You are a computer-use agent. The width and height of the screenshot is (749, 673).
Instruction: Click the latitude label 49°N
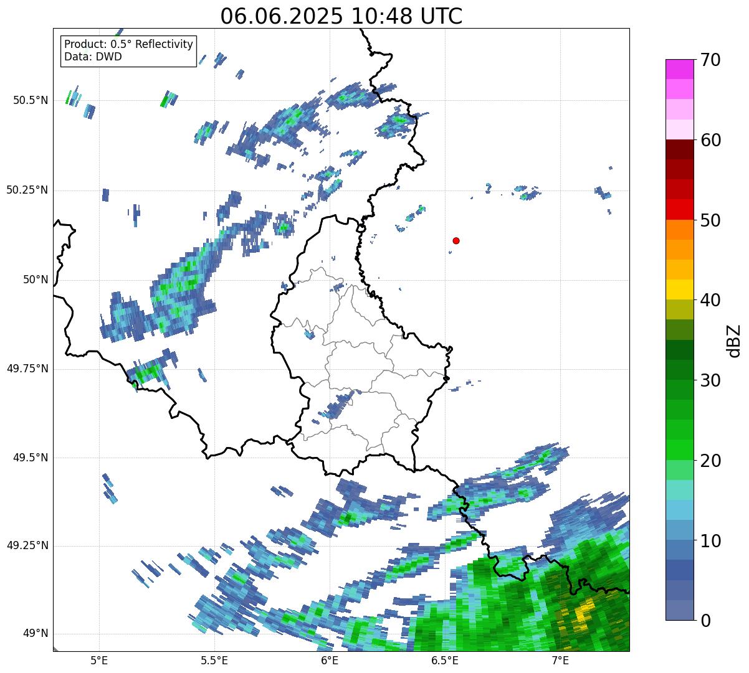coord(36,633)
